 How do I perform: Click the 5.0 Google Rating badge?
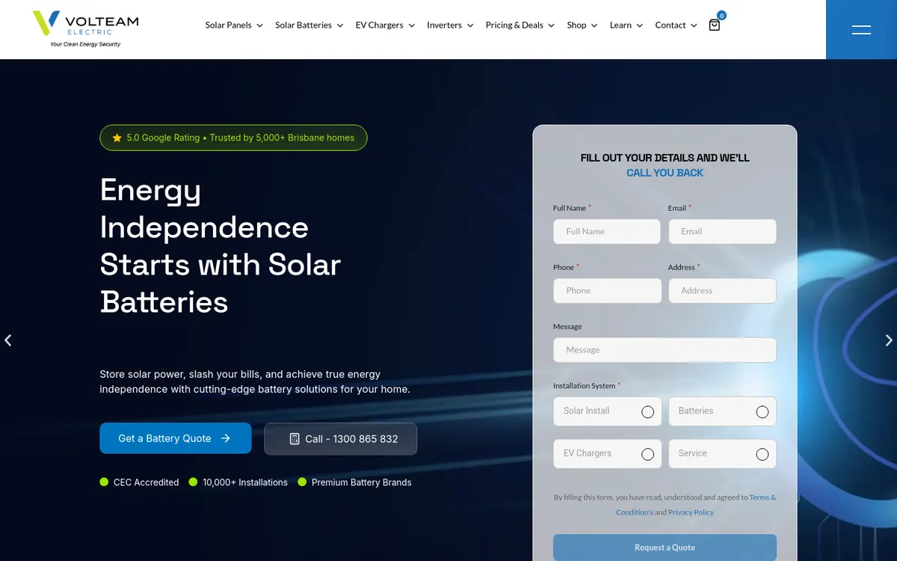pos(233,138)
